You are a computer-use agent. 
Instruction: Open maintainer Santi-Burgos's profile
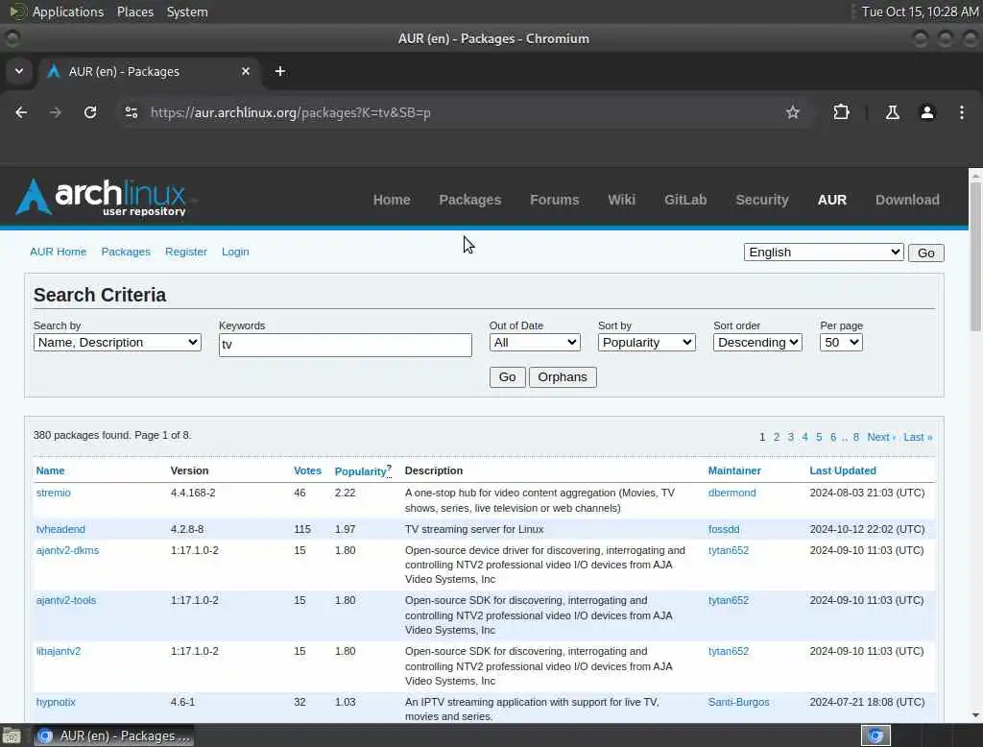coord(738,702)
